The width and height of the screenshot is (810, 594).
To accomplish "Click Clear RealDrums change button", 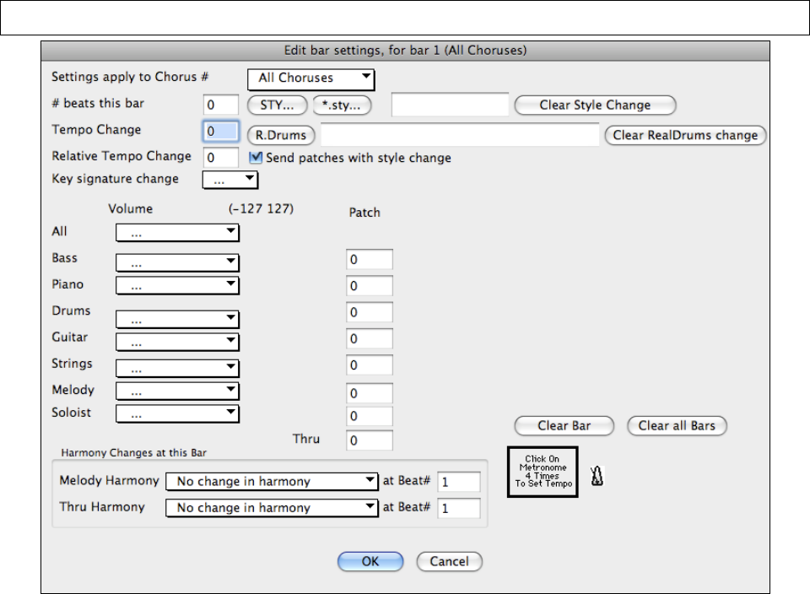I will [685, 135].
